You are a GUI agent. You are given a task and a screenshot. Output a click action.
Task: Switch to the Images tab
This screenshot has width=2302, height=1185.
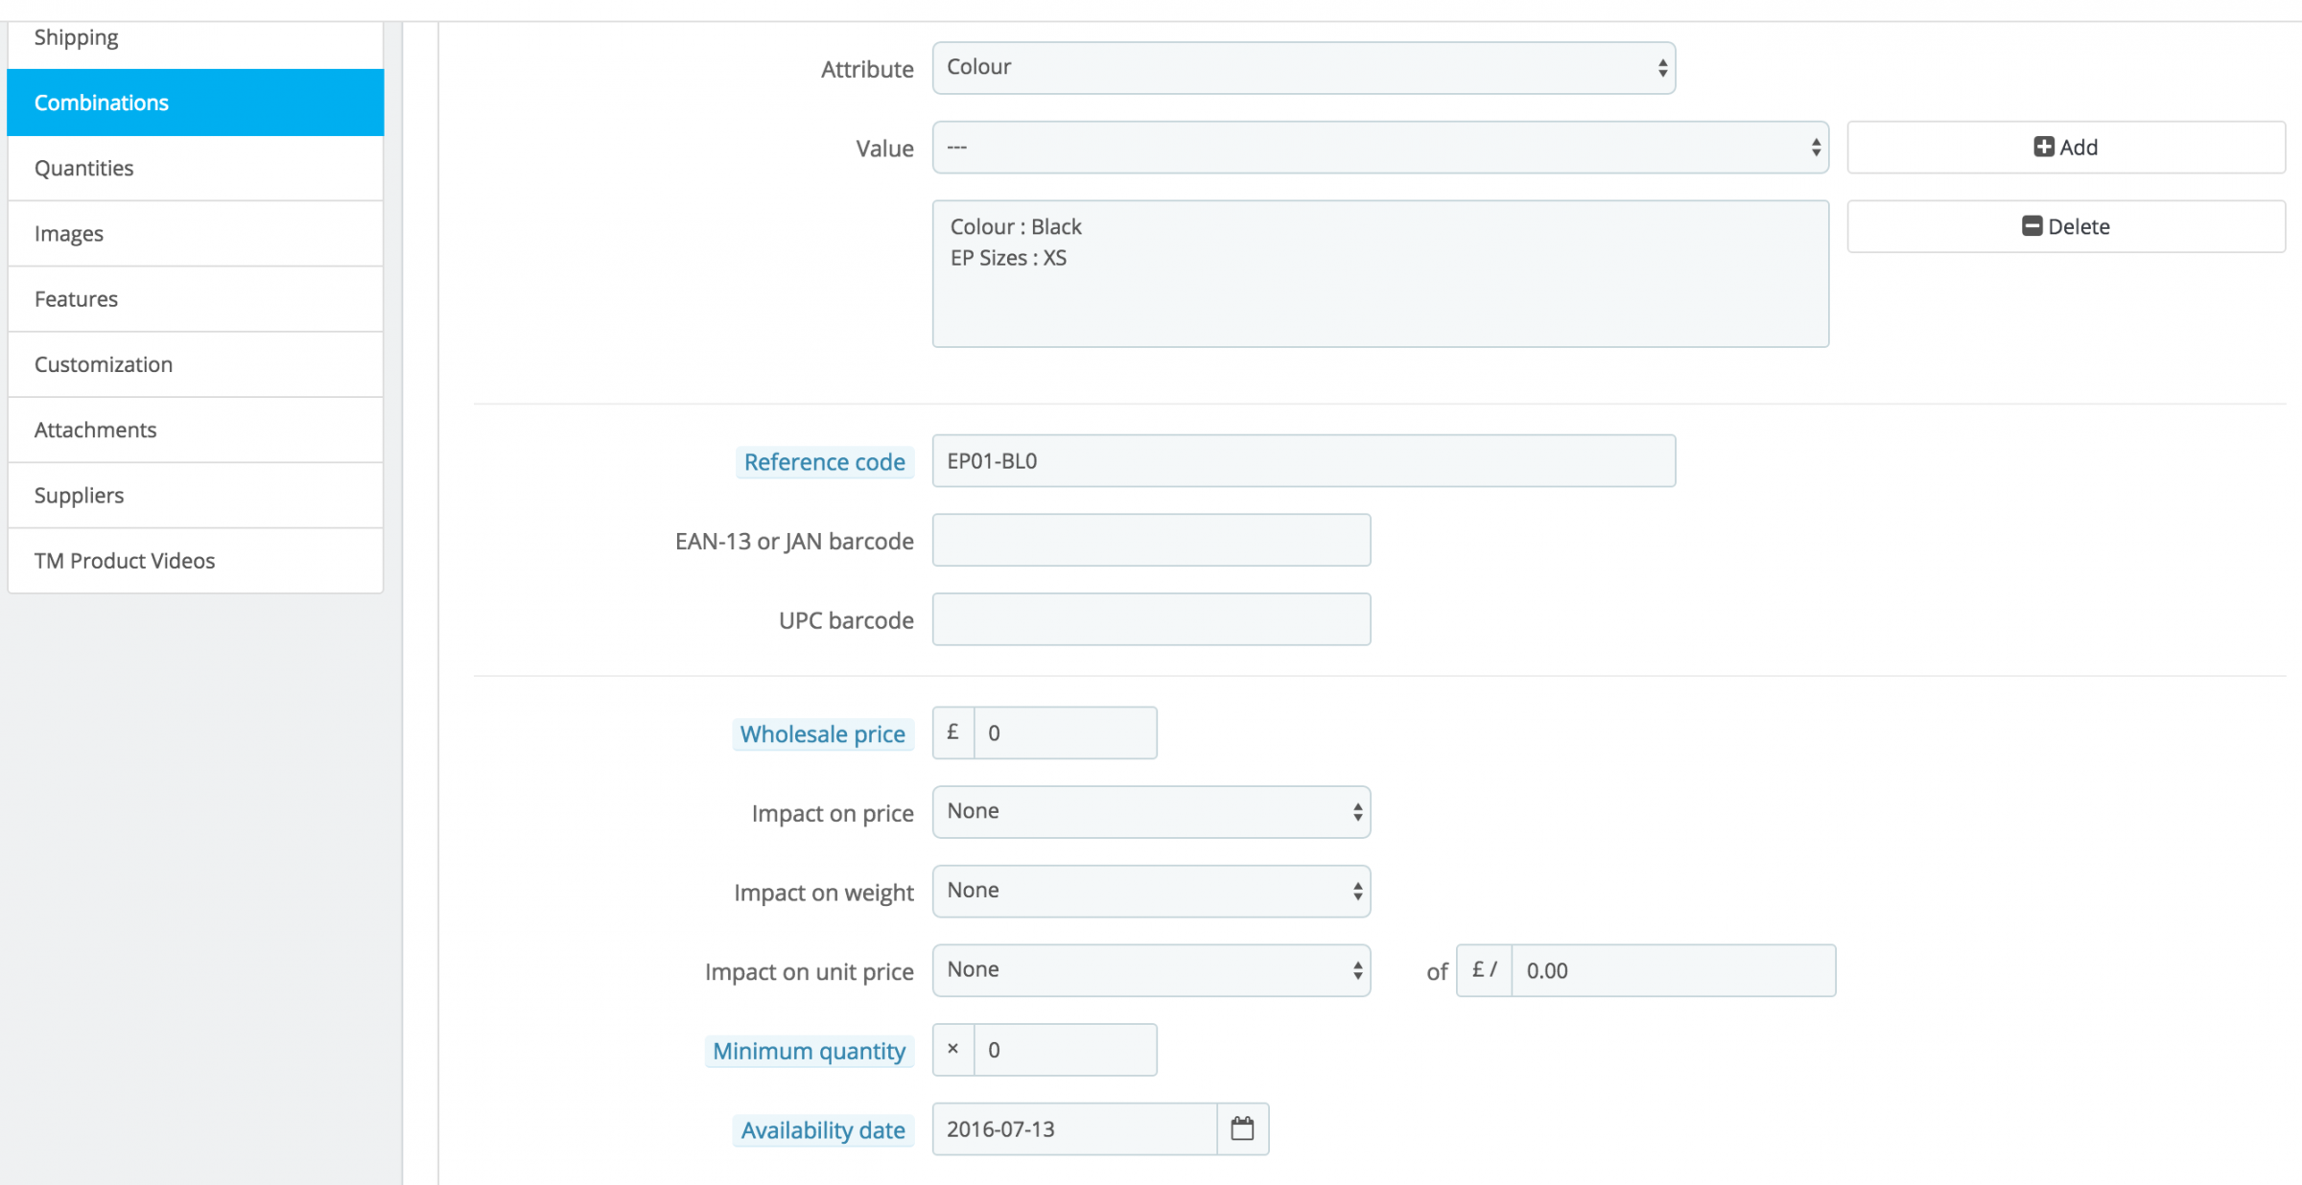point(196,233)
